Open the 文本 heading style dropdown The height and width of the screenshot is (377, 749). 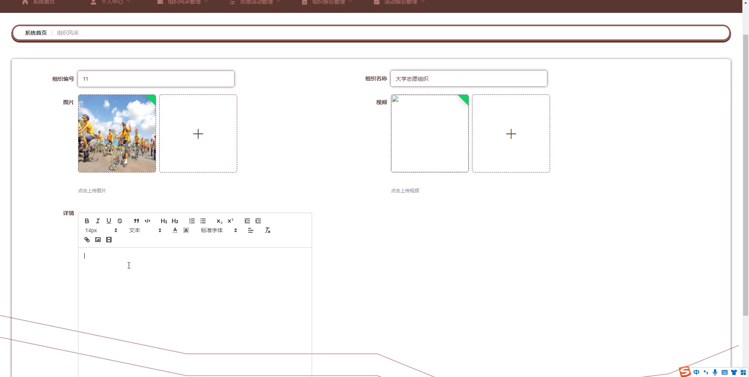pos(145,230)
